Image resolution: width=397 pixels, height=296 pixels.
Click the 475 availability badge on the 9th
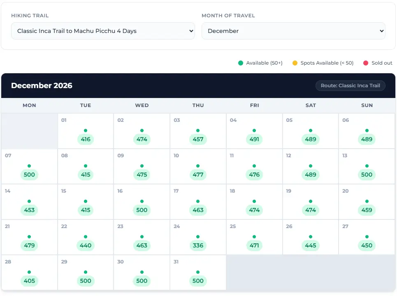point(142,175)
